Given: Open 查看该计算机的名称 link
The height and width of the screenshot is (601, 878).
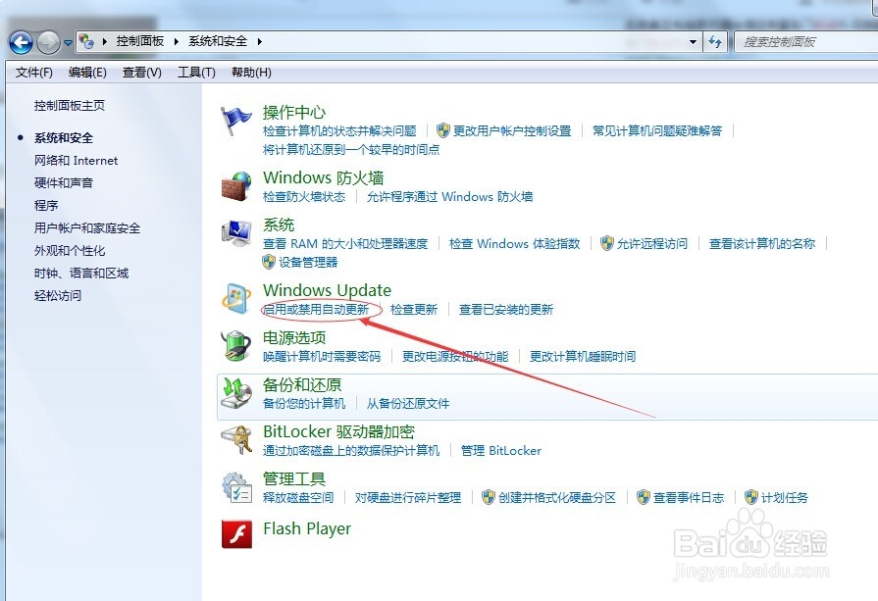Looking at the screenshot, I should [x=762, y=243].
